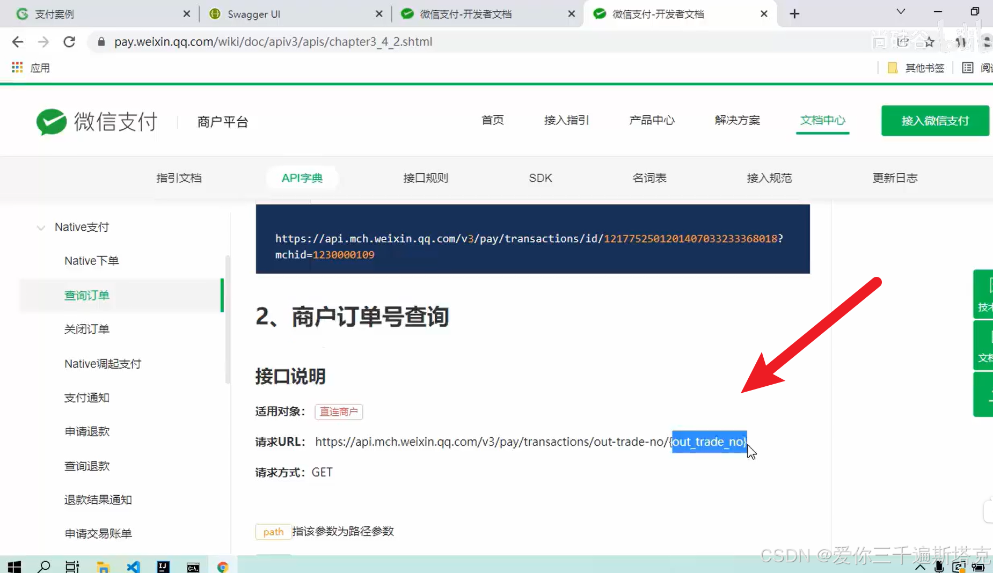
Task: Click the 微信支付 logo
Action: [x=97, y=122]
